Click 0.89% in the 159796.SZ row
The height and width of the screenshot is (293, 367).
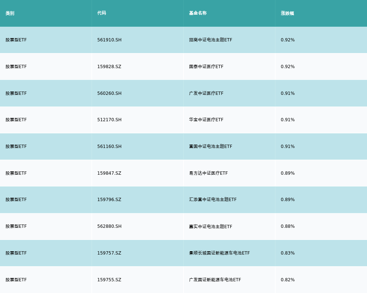[x=288, y=200]
